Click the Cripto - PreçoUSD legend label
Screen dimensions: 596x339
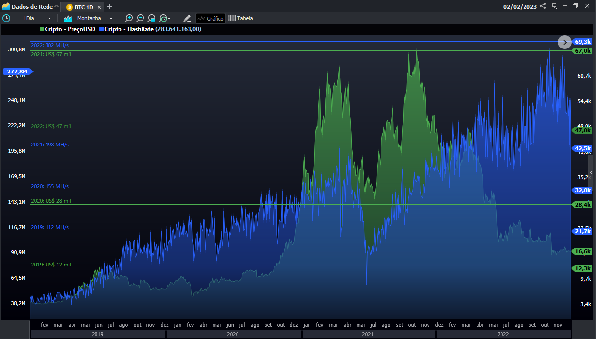click(x=70, y=29)
